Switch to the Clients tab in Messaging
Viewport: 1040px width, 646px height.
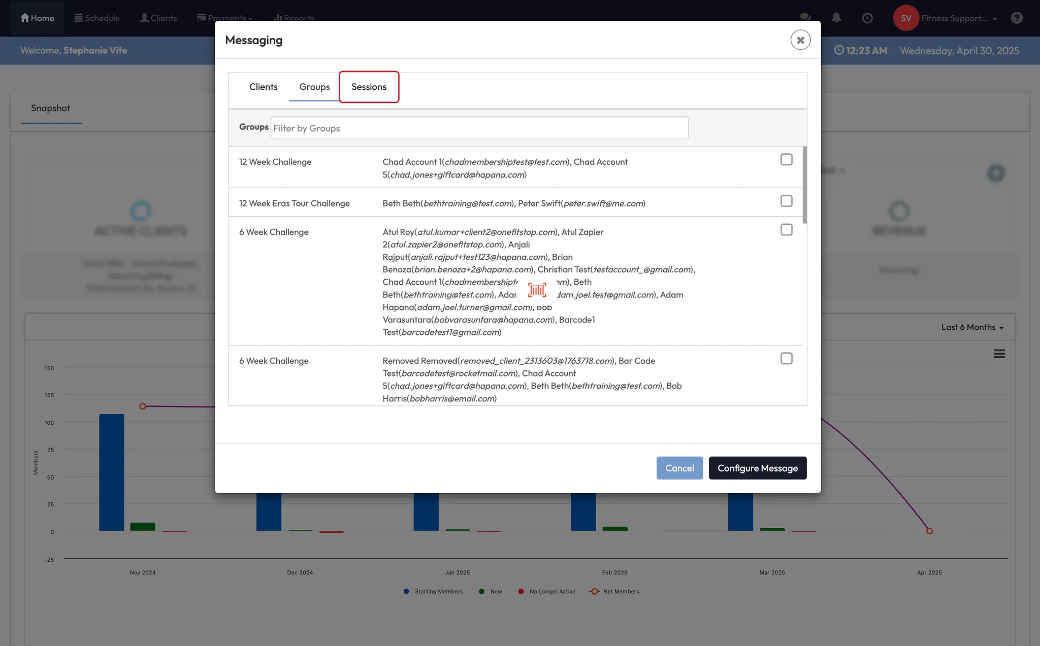(263, 87)
